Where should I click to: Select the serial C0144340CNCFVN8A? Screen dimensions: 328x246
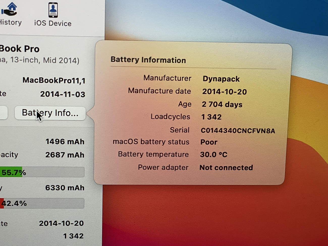tap(238, 130)
